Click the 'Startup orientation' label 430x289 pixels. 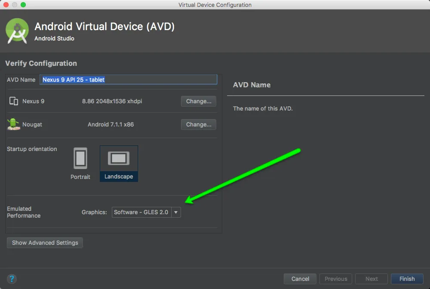pos(32,149)
